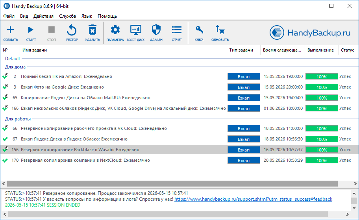Click 100% progress bar of Amazon backup task
Screen dimensions: 359x220
pos(322,76)
